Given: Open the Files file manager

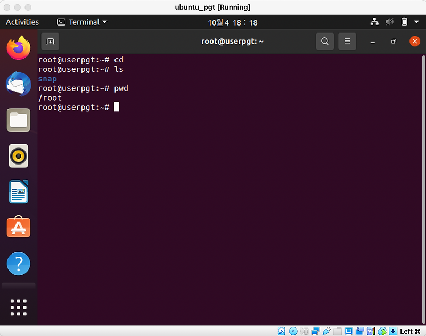Looking at the screenshot, I should pyautogui.click(x=18, y=120).
